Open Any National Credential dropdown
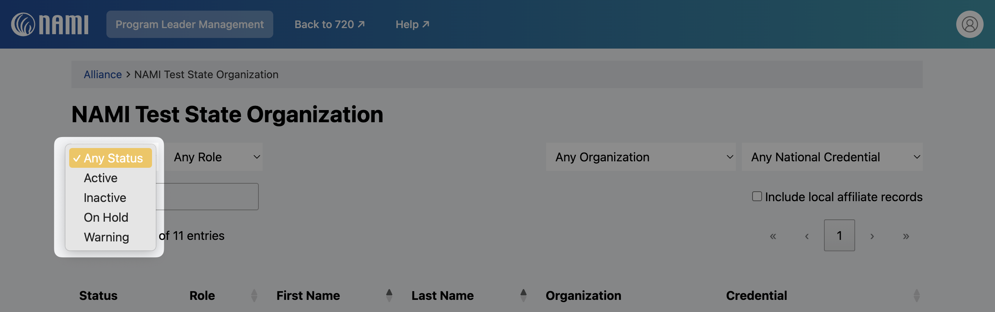 pos(832,157)
